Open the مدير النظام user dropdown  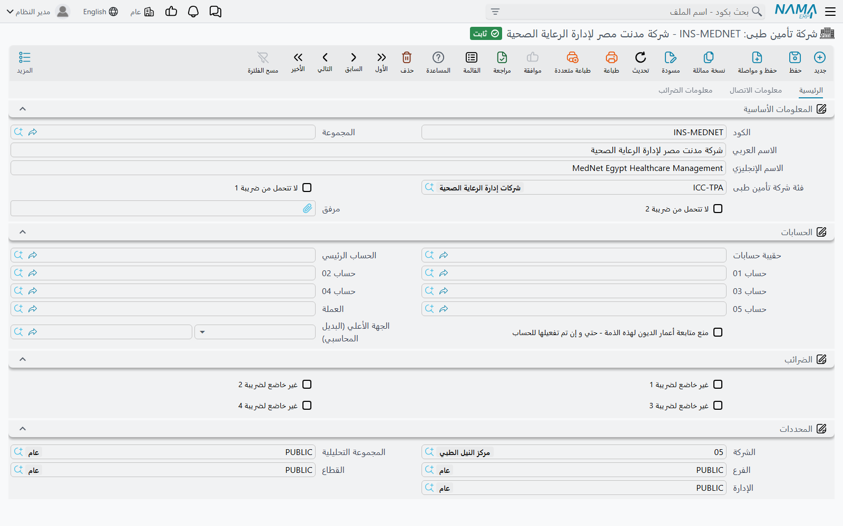pyautogui.click(x=38, y=12)
